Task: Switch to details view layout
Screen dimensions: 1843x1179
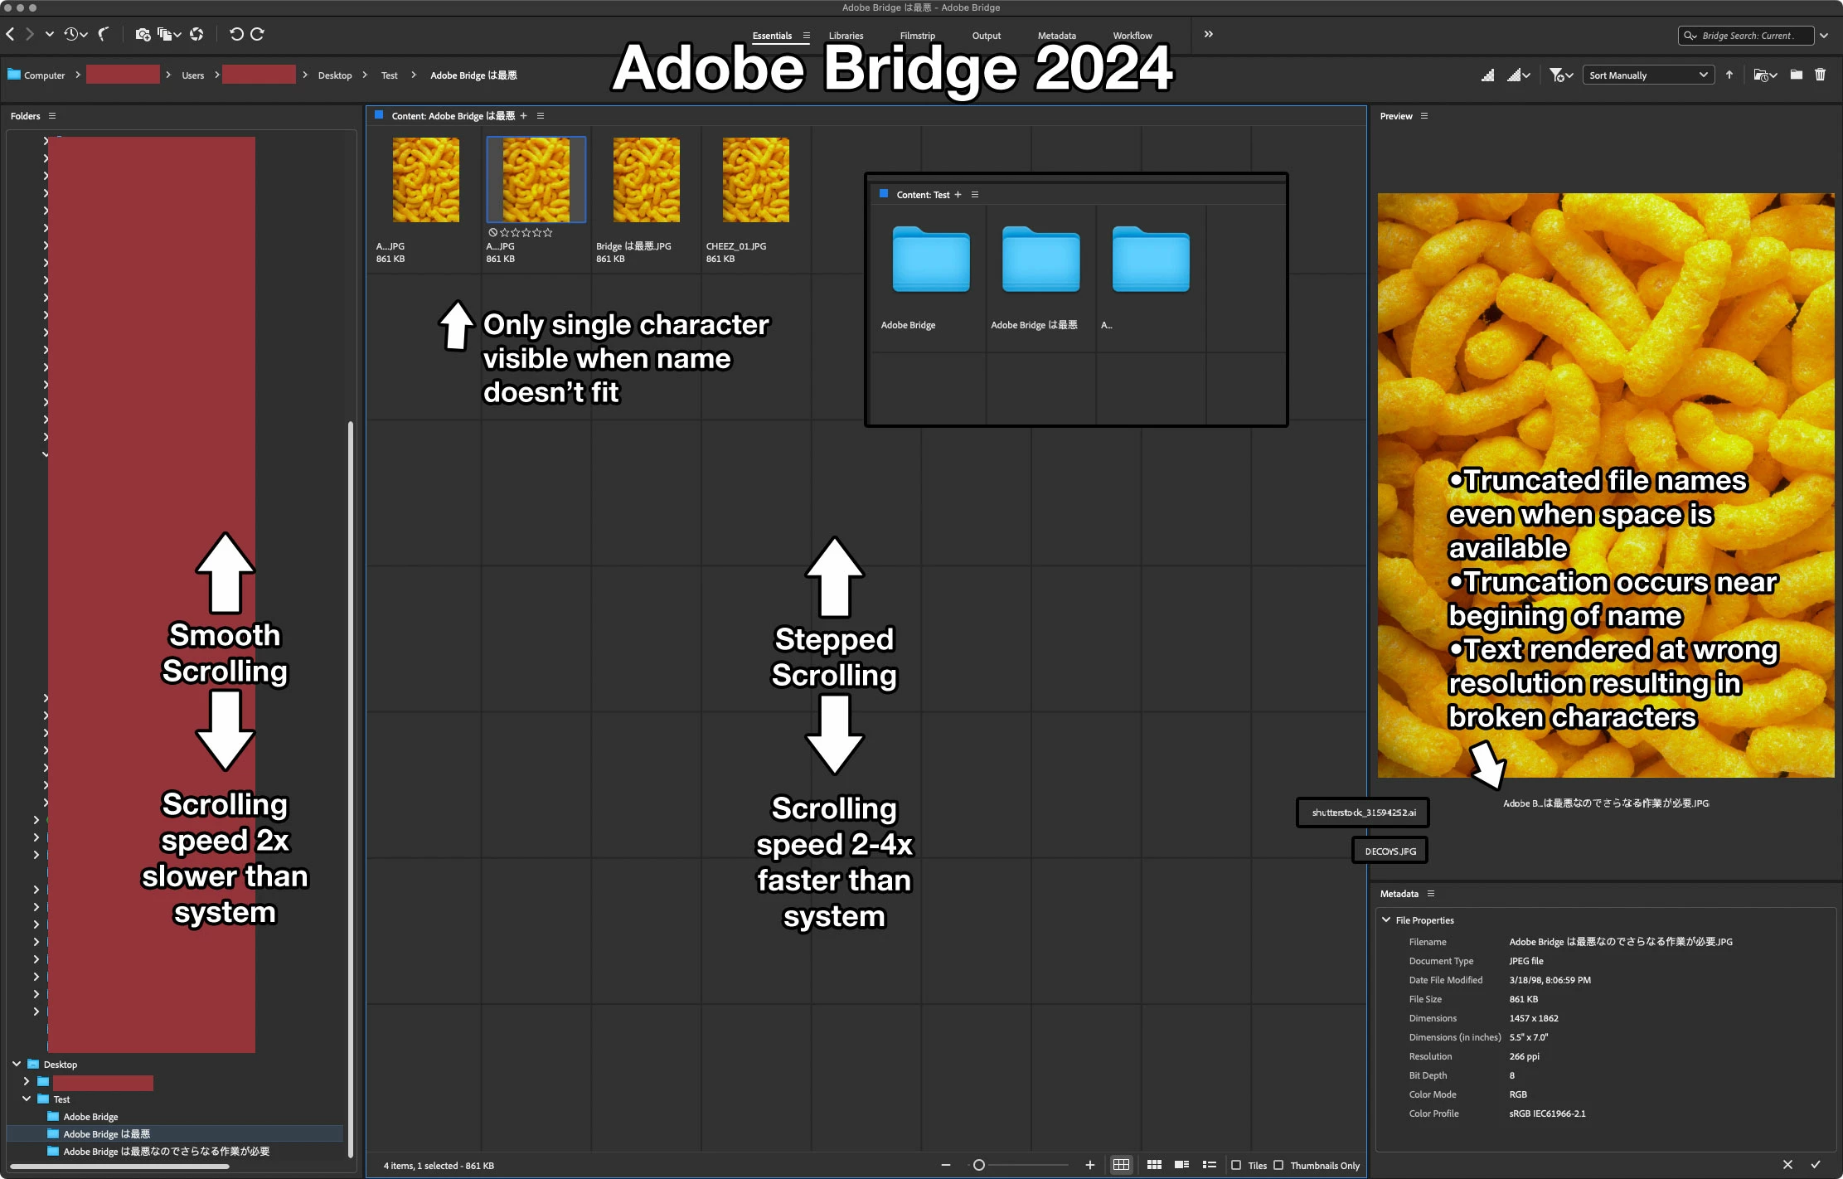Action: (x=1181, y=1165)
